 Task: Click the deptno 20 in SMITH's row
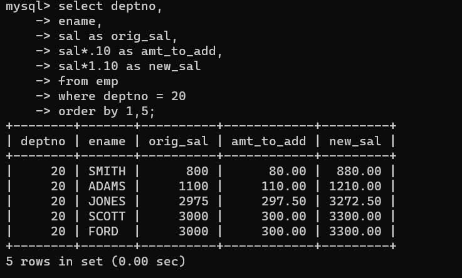pos(58,172)
